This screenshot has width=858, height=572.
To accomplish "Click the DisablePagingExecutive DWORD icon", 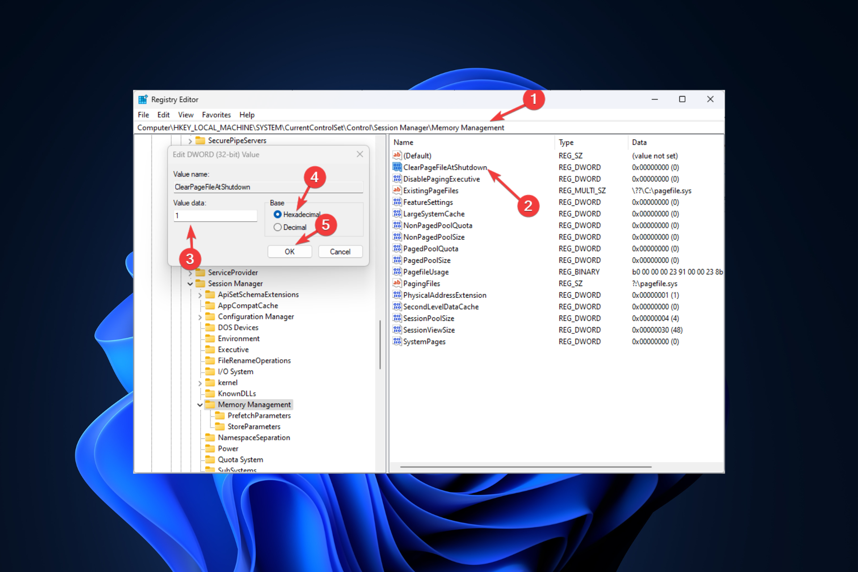I will point(397,178).
